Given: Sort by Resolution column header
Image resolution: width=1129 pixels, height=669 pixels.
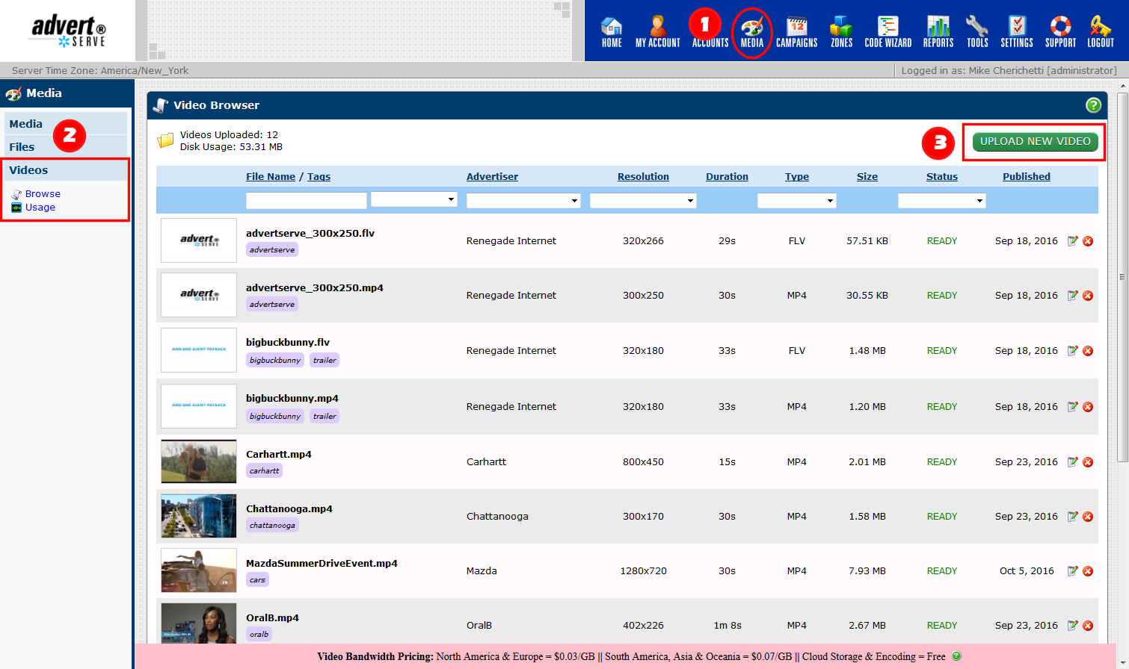Looking at the screenshot, I should point(643,177).
